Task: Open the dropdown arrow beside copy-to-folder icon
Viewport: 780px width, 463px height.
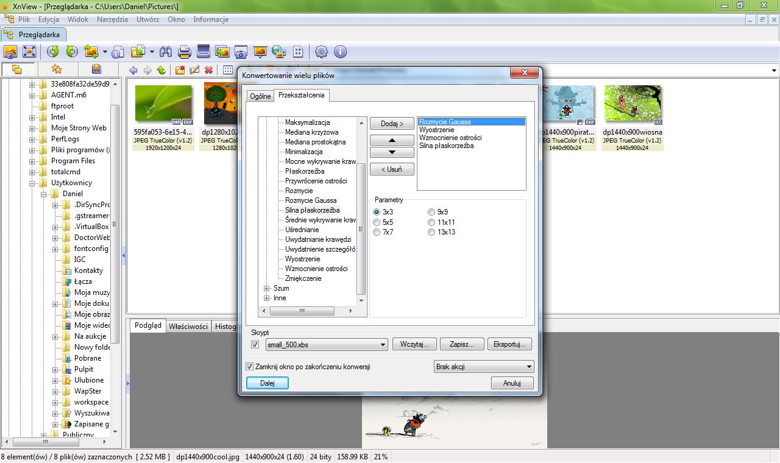Action: pos(152,52)
